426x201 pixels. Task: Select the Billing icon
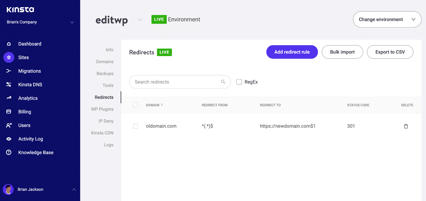9,112
